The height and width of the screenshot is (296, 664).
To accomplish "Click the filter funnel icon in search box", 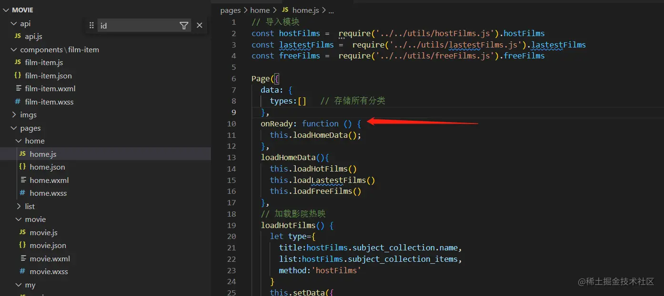I will 184,26.
